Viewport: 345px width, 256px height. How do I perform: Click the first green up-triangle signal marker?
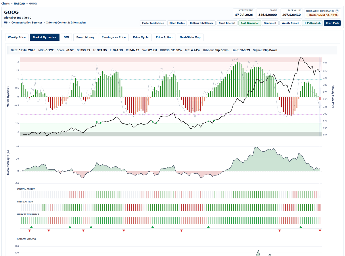32,227
